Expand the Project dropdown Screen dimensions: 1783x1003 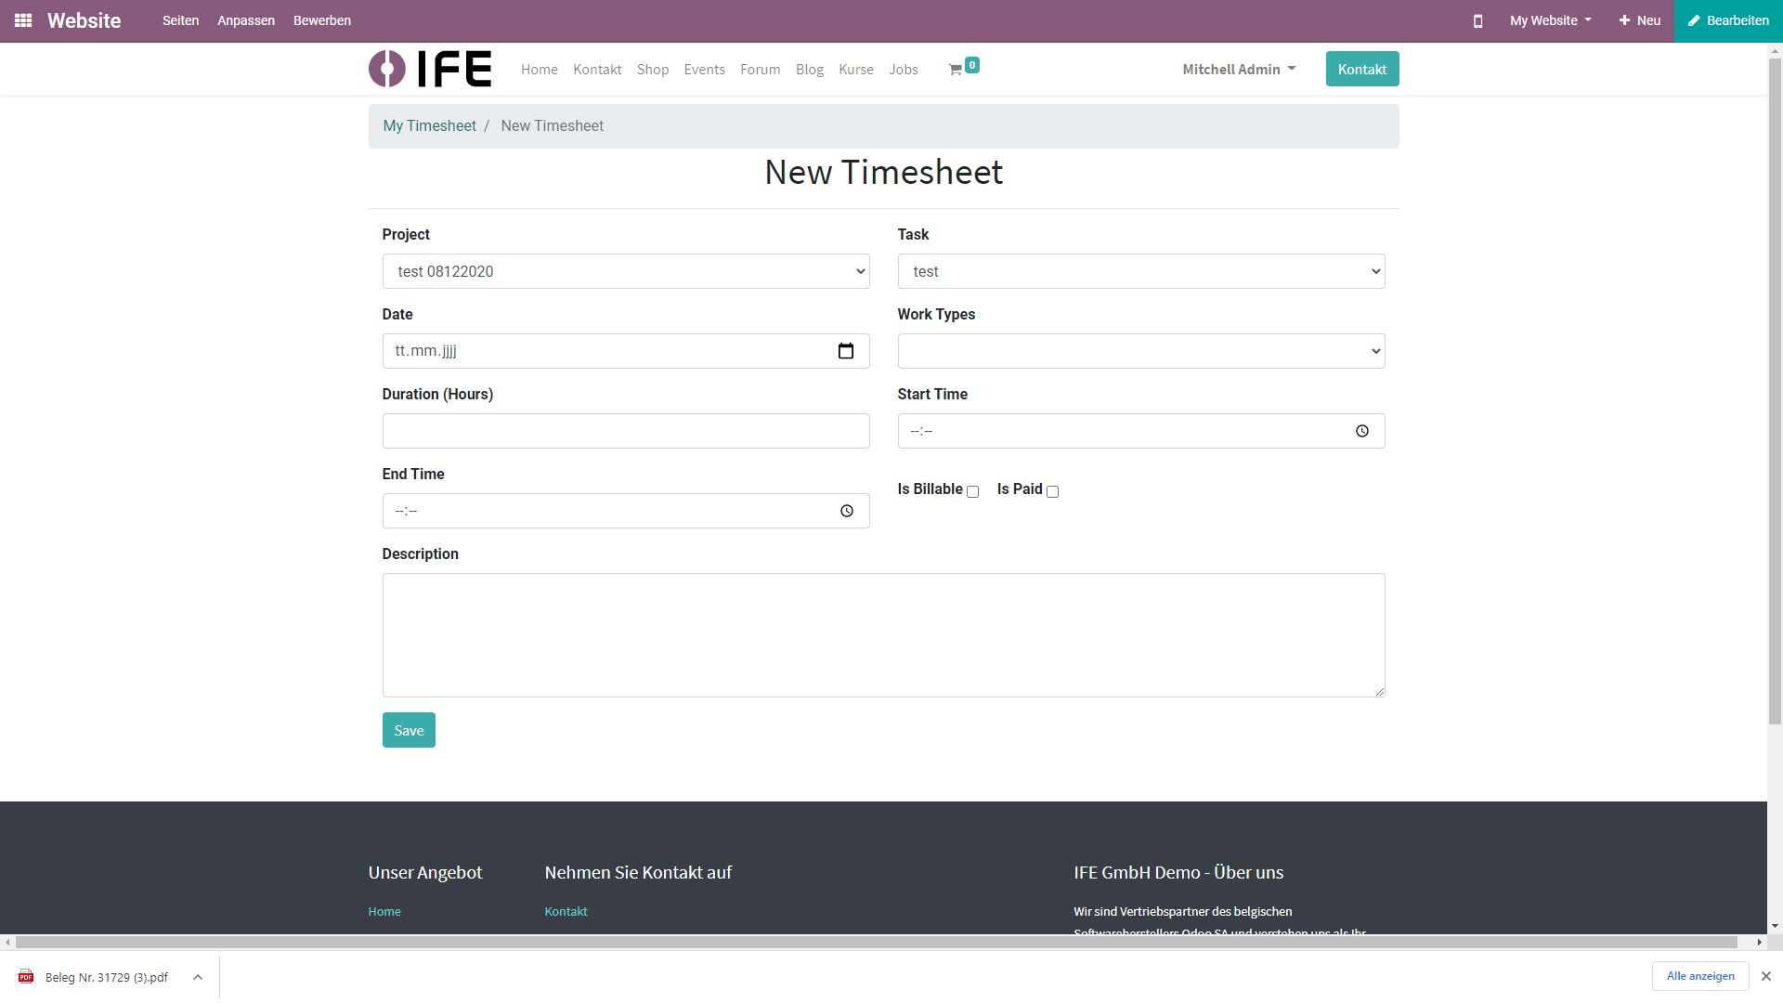tap(625, 271)
